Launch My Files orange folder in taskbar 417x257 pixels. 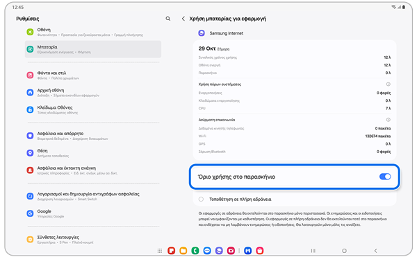[x=183, y=251]
